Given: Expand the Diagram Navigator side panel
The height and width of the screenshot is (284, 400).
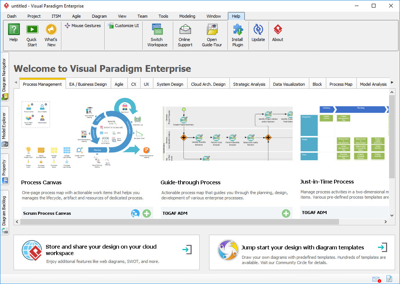Looking at the screenshot, I should (5, 76).
